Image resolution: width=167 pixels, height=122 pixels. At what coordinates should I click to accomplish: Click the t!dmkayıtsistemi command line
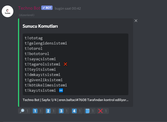(42, 75)
